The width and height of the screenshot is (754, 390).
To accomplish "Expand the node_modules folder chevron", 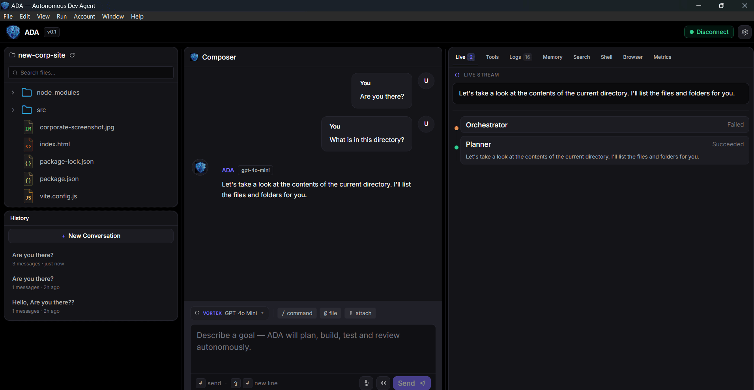I will pyautogui.click(x=13, y=92).
